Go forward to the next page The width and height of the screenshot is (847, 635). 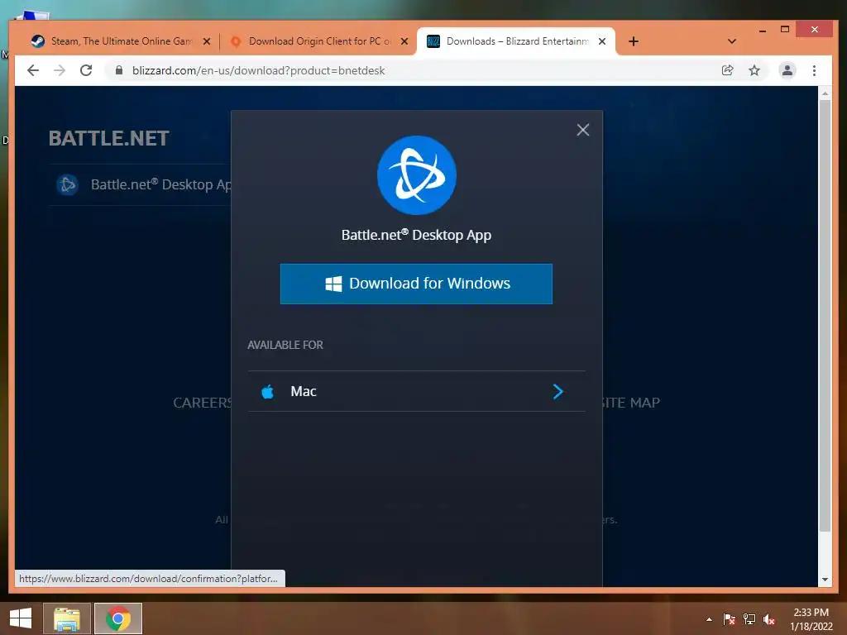click(60, 70)
